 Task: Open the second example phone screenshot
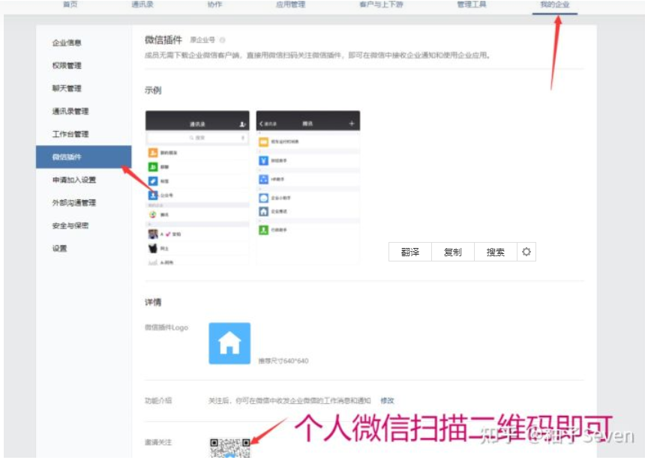click(308, 187)
